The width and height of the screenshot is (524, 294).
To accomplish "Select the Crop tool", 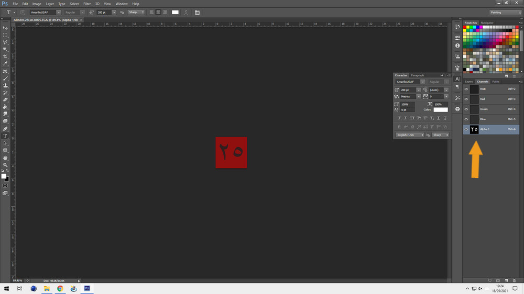I will tap(5, 56).
